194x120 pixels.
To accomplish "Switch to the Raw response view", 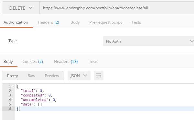I will pyautogui.click(x=31, y=76).
